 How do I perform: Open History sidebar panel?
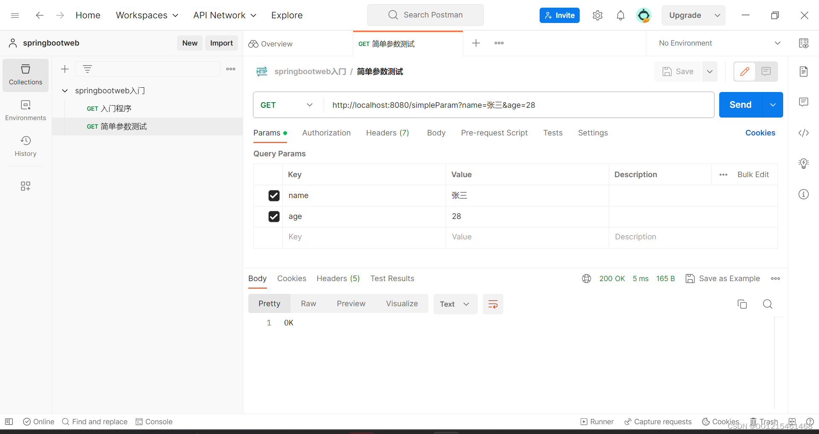[26, 147]
